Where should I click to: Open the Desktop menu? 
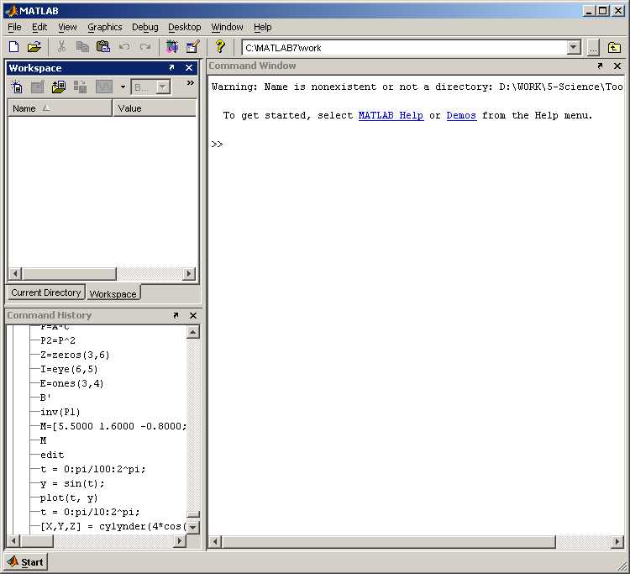click(184, 27)
